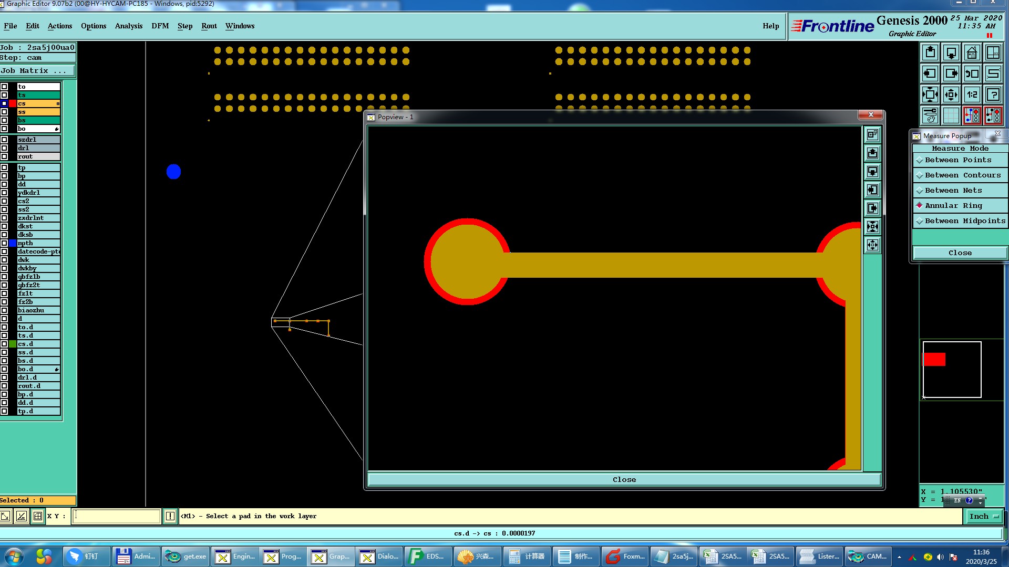The image size is (1009, 567).
Task: Select Between Nets measure mode
Action: pyautogui.click(x=953, y=191)
